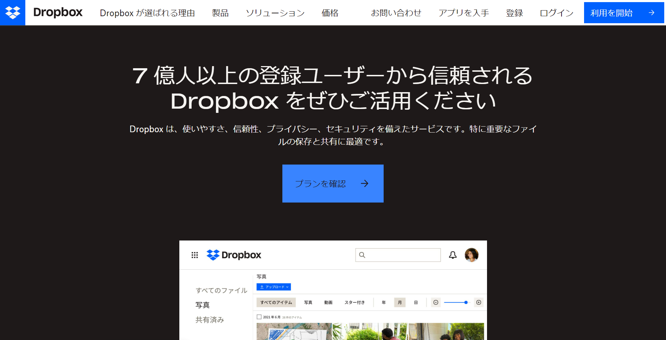This screenshot has width=666, height=340.
Task: Check the 2021年6月 selection checkbox
Action: [259, 316]
